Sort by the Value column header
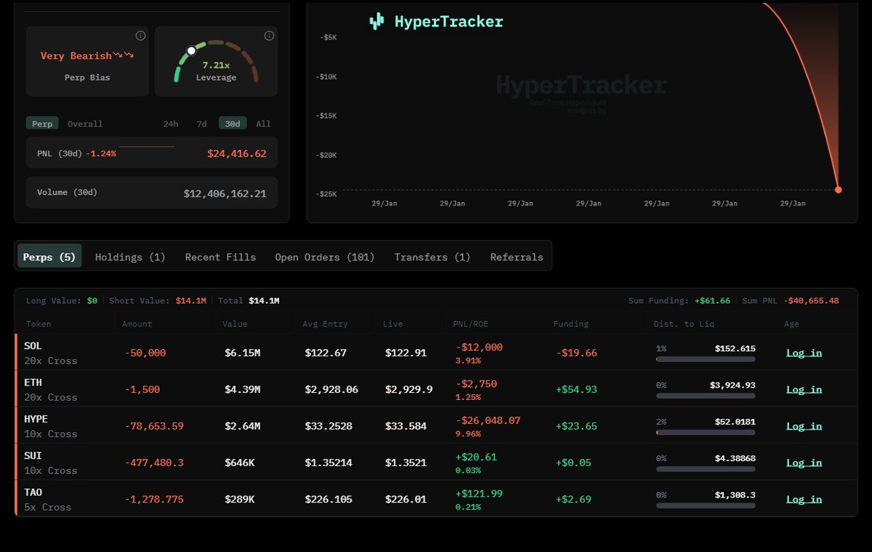 point(235,324)
